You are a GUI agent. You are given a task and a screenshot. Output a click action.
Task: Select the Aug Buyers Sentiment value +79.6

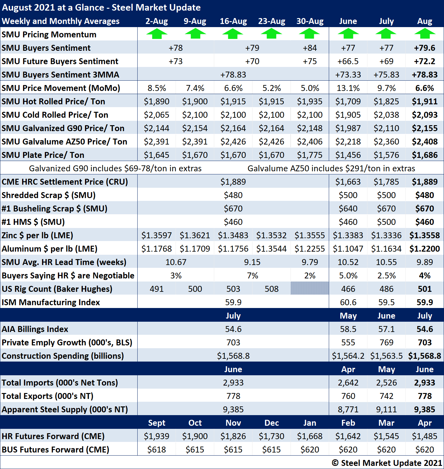pyautogui.click(x=425, y=48)
